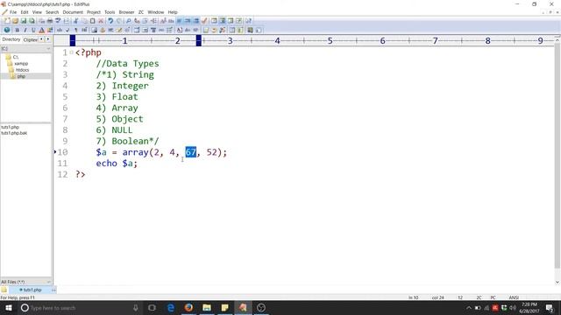Select the xampp folder in directory tree

click(21, 64)
